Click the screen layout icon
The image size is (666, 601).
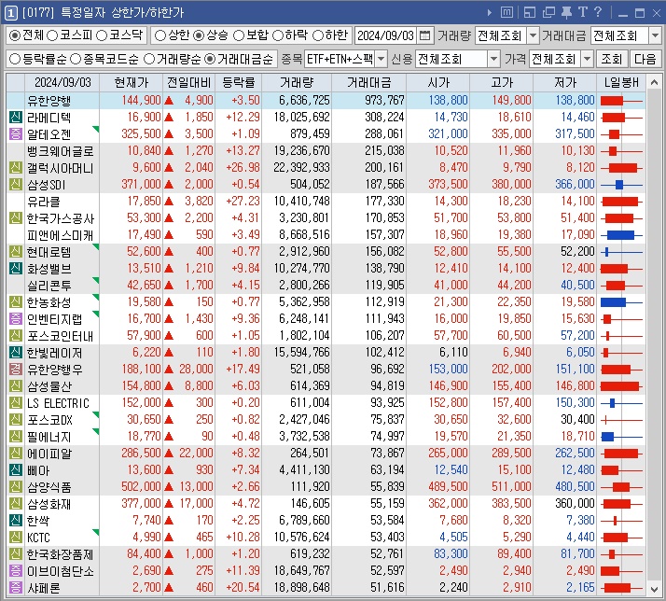click(530, 13)
